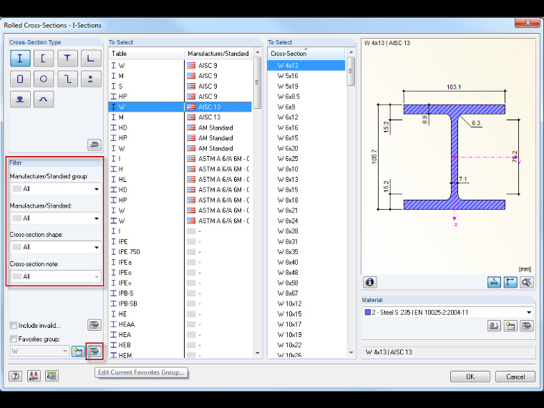Click the bottom-left icon showing 0.00
The height and width of the screenshot is (408, 544).
point(52,376)
